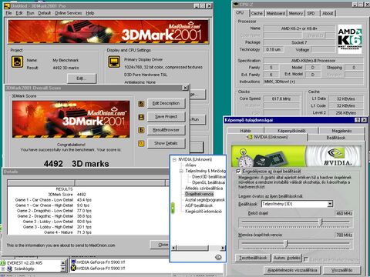The image size is (370, 277).
Task: Switch to the About tab in CPU-Z
Action: tap(328, 13)
